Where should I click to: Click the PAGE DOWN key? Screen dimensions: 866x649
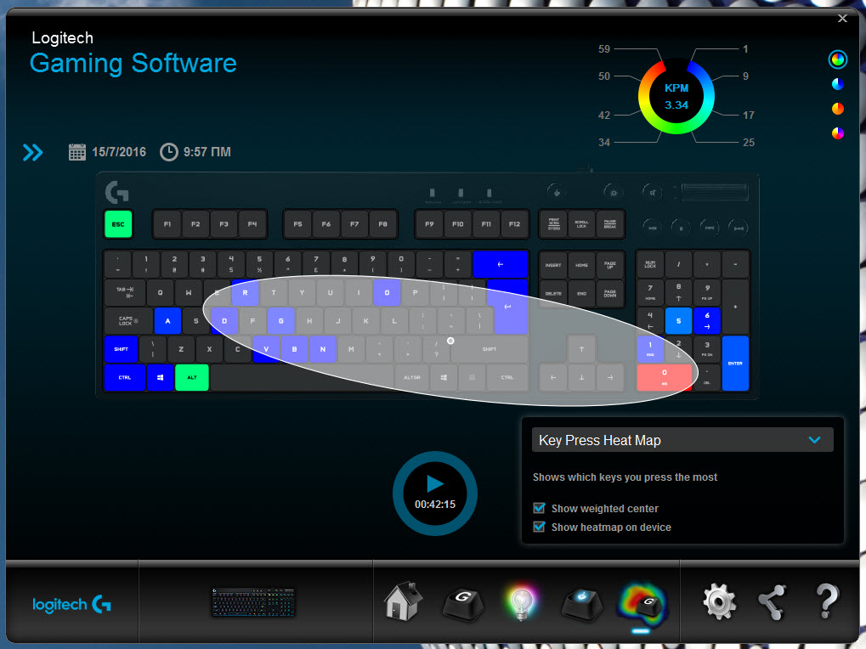point(609,293)
